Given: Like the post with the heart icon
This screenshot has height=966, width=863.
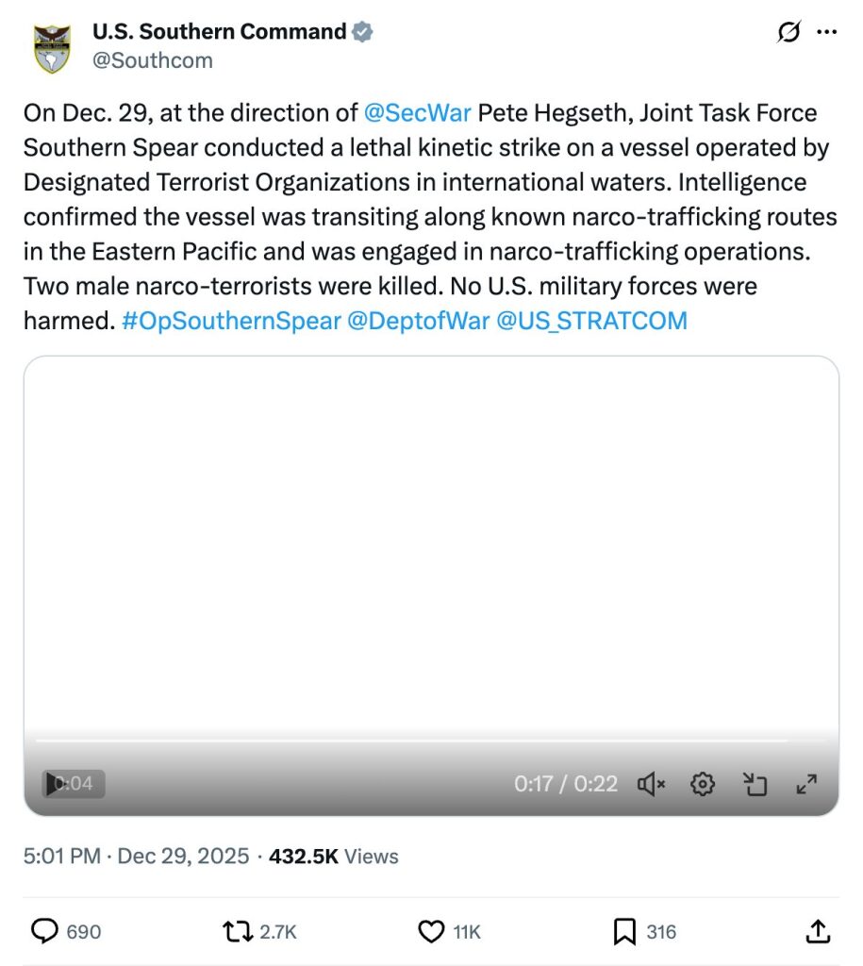Looking at the screenshot, I should [x=430, y=932].
